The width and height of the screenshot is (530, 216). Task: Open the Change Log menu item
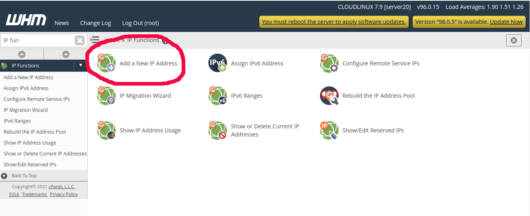95,23
